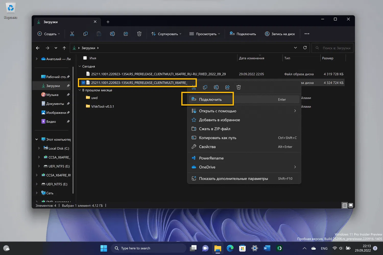The height and width of the screenshot is (255, 383).
Task: Click the Создать button
Action: tap(49, 34)
